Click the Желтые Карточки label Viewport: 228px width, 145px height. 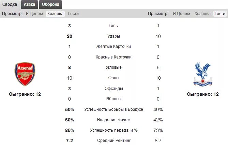[x=113, y=47]
